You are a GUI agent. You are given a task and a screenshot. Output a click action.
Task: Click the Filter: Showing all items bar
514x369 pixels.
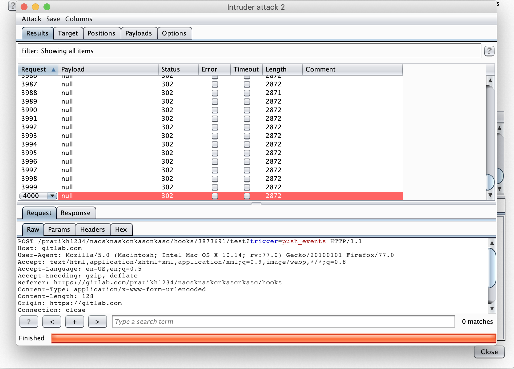pos(249,51)
